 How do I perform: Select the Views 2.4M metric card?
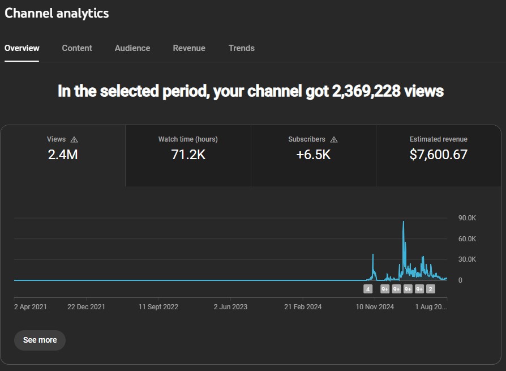(x=62, y=155)
